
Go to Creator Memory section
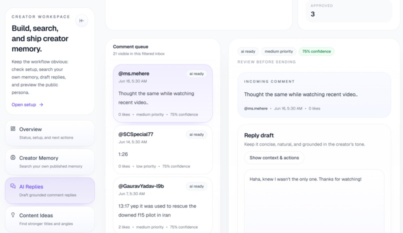pyautogui.click(x=50, y=162)
